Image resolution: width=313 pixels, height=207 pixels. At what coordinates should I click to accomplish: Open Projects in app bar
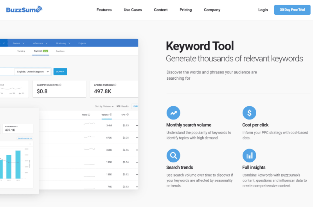tap(82, 43)
